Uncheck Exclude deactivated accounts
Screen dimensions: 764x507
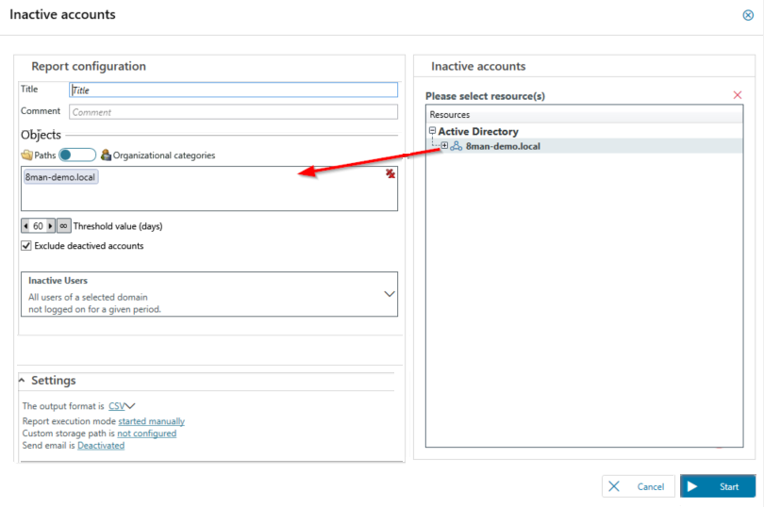(26, 246)
